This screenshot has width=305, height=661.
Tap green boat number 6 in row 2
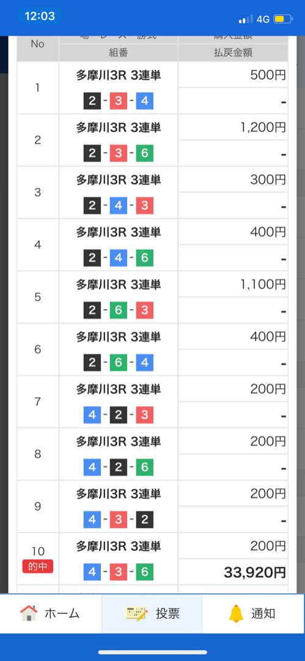[144, 154]
